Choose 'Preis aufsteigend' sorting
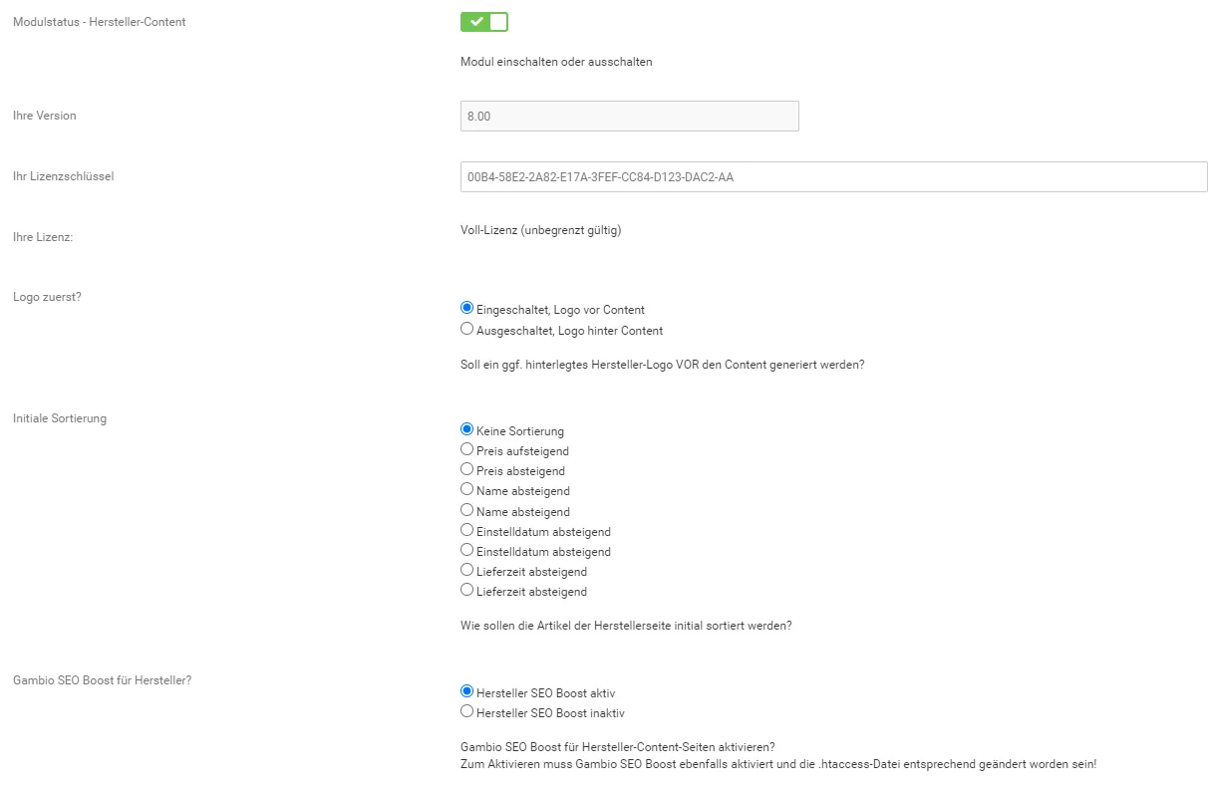This screenshot has width=1213, height=791. pyautogui.click(x=466, y=449)
